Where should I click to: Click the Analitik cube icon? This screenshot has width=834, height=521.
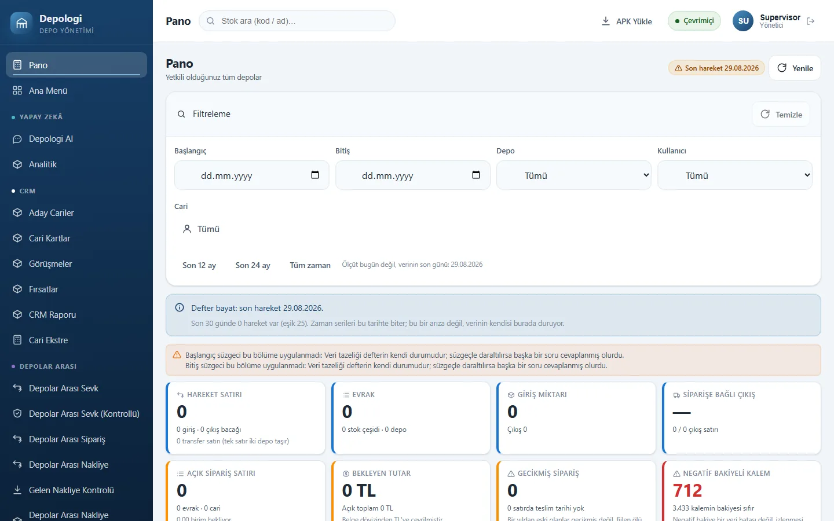[17, 164]
